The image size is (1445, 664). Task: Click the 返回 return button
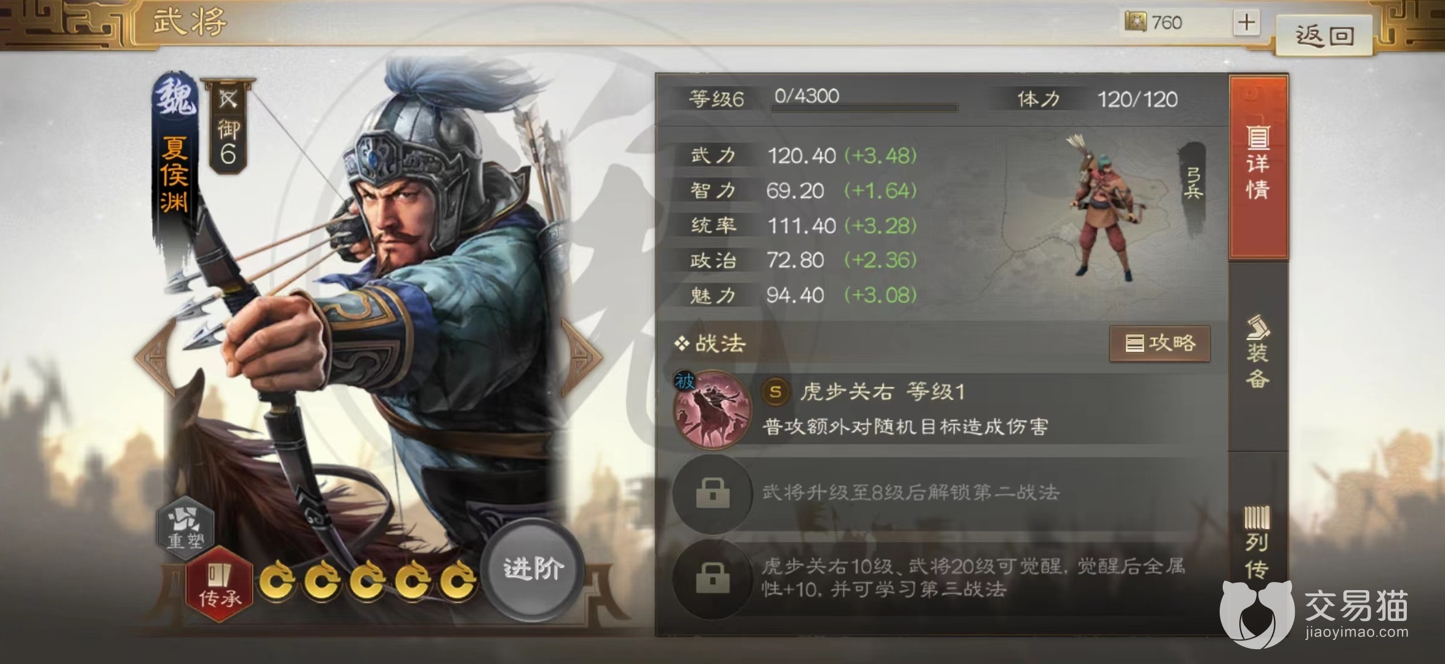click(1325, 35)
